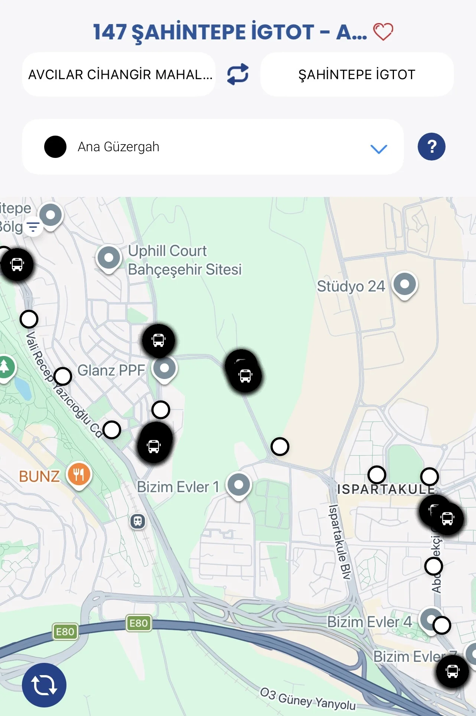Tap the BUNZ restaurant pin

(79, 476)
